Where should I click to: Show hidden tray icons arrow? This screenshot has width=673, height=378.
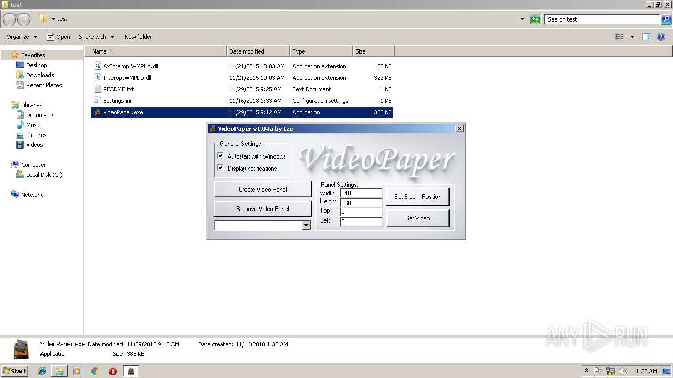click(586, 371)
